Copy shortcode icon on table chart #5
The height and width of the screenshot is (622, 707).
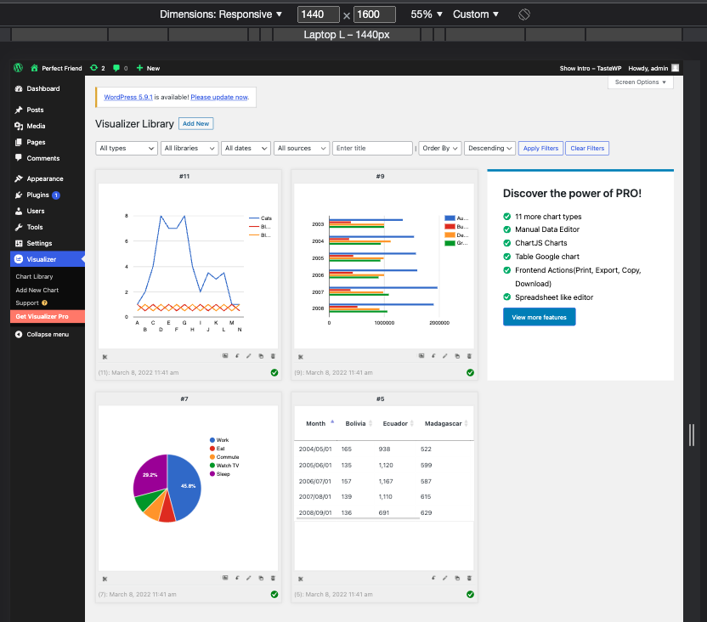[x=300, y=579]
